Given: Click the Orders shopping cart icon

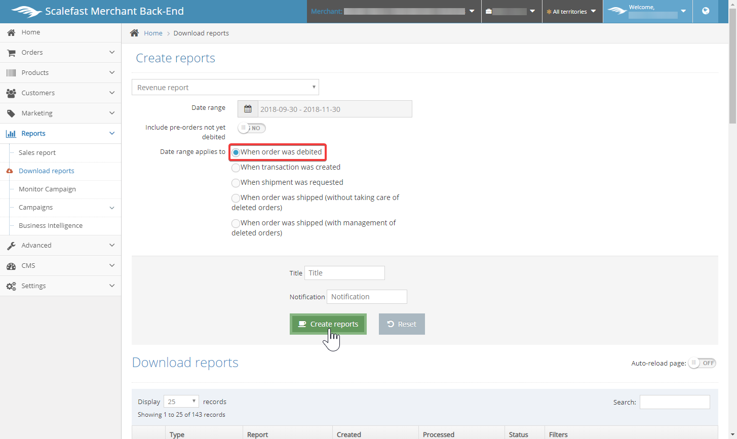Looking at the screenshot, I should coord(11,53).
